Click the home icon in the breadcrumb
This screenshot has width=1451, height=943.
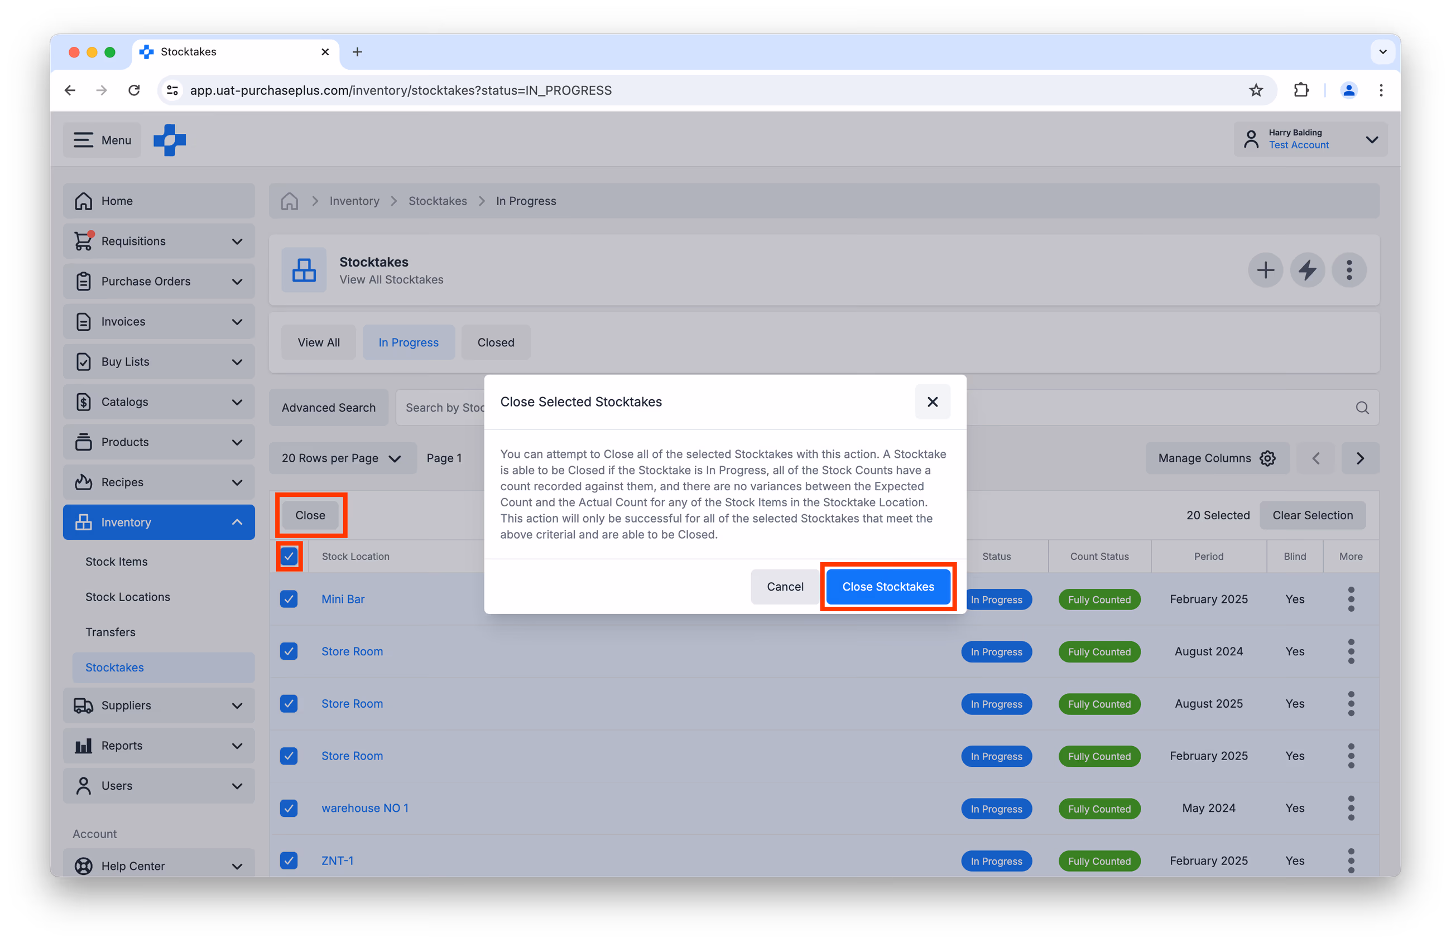click(x=290, y=201)
